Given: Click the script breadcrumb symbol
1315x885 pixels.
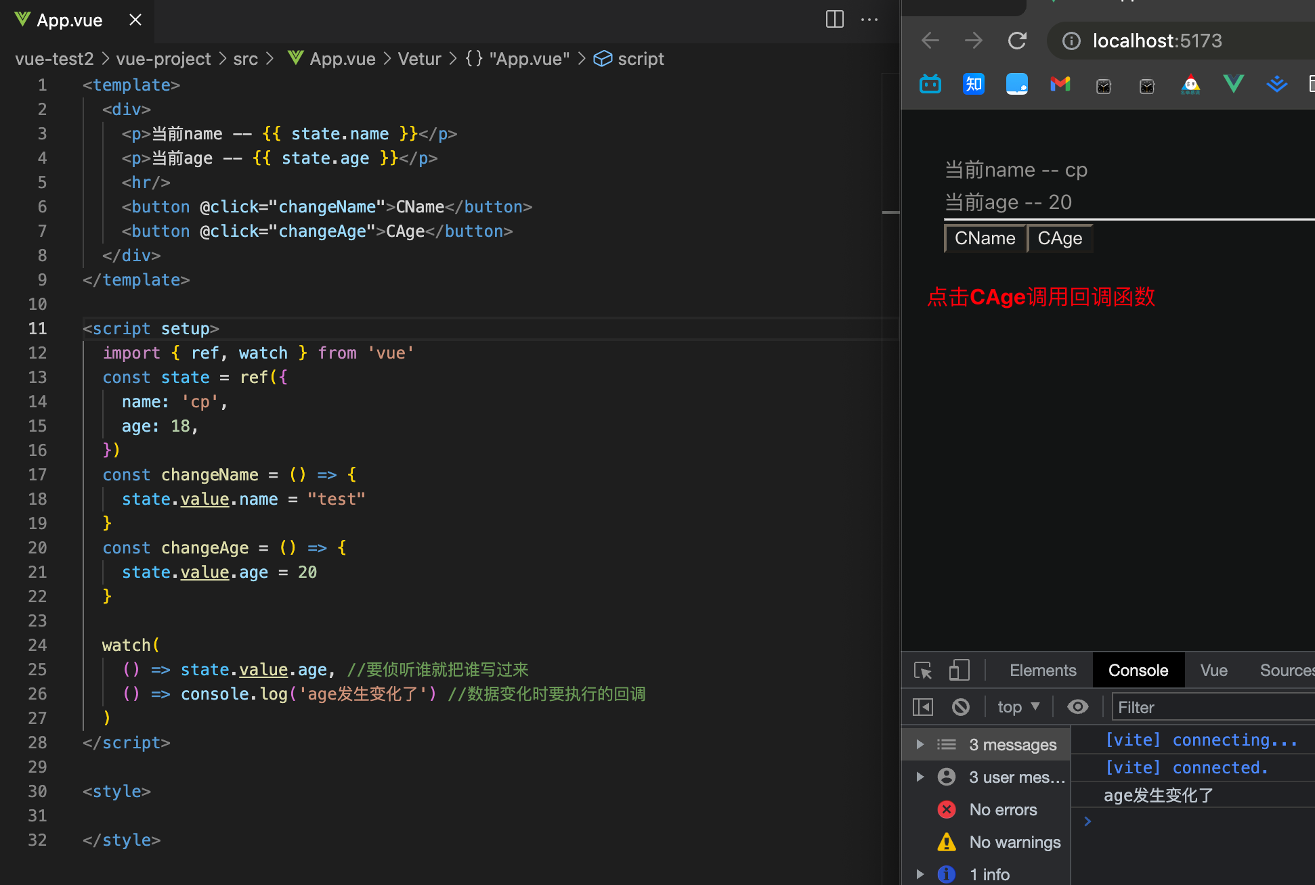Looking at the screenshot, I should pos(629,59).
